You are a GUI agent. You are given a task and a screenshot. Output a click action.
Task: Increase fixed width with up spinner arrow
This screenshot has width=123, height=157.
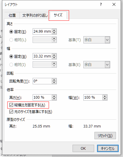pos(54,55)
